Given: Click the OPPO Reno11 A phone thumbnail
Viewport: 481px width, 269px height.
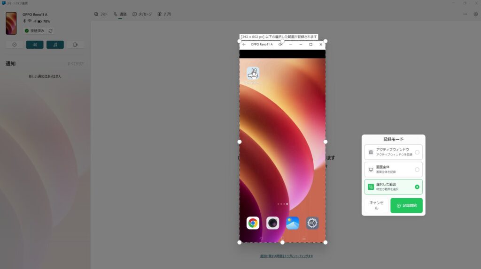Looking at the screenshot, I should click(11, 23).
